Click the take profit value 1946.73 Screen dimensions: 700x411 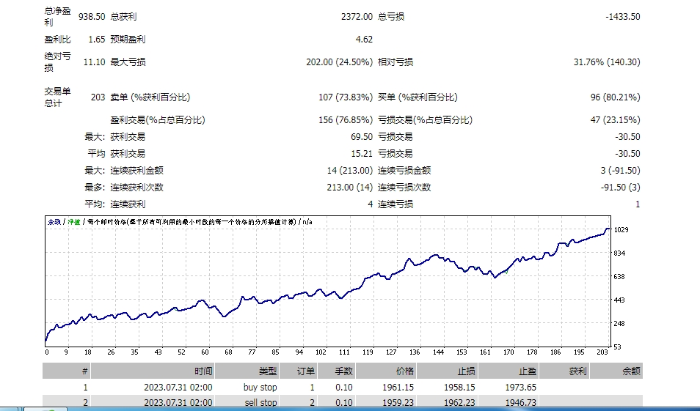[520, 402]
